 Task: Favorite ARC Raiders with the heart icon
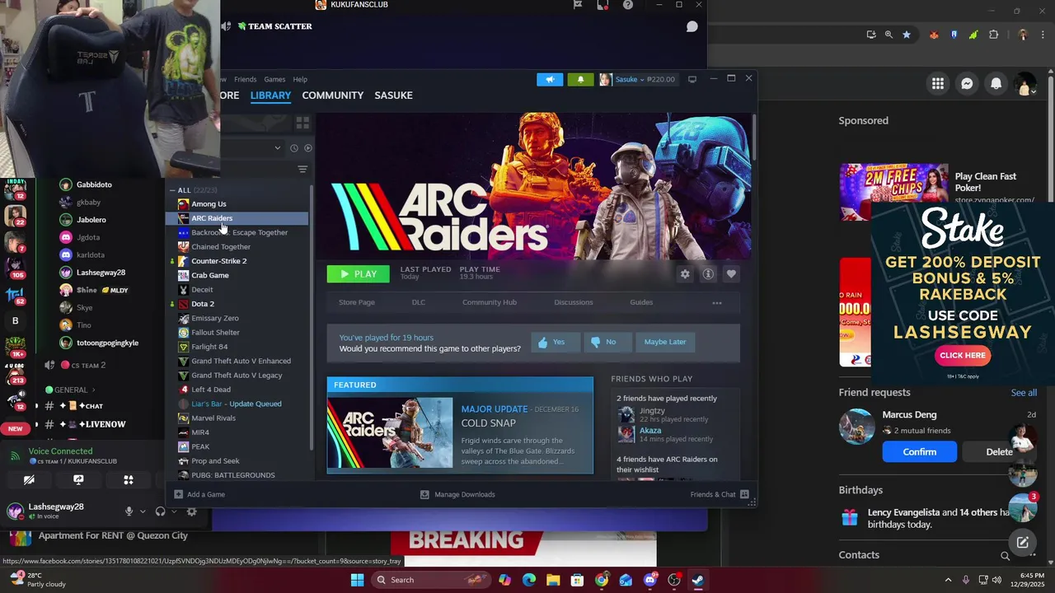pyautogui.click(x=731, y=274)
